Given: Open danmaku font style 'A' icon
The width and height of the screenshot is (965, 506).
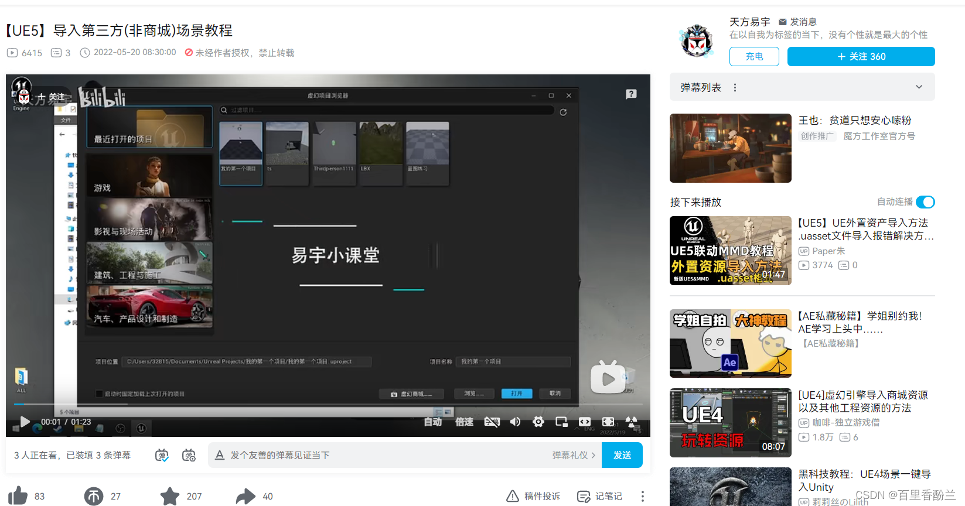Looking at the screenshot, I should point(220,455).
